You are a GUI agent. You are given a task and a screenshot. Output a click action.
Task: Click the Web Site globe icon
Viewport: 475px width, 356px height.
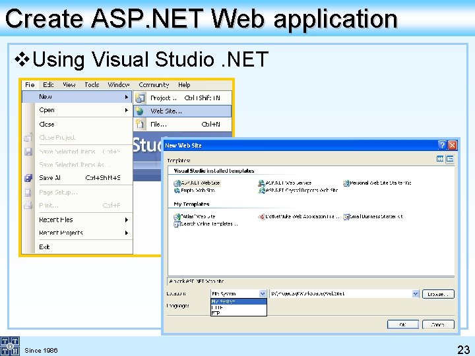click(x=140, y=111)
